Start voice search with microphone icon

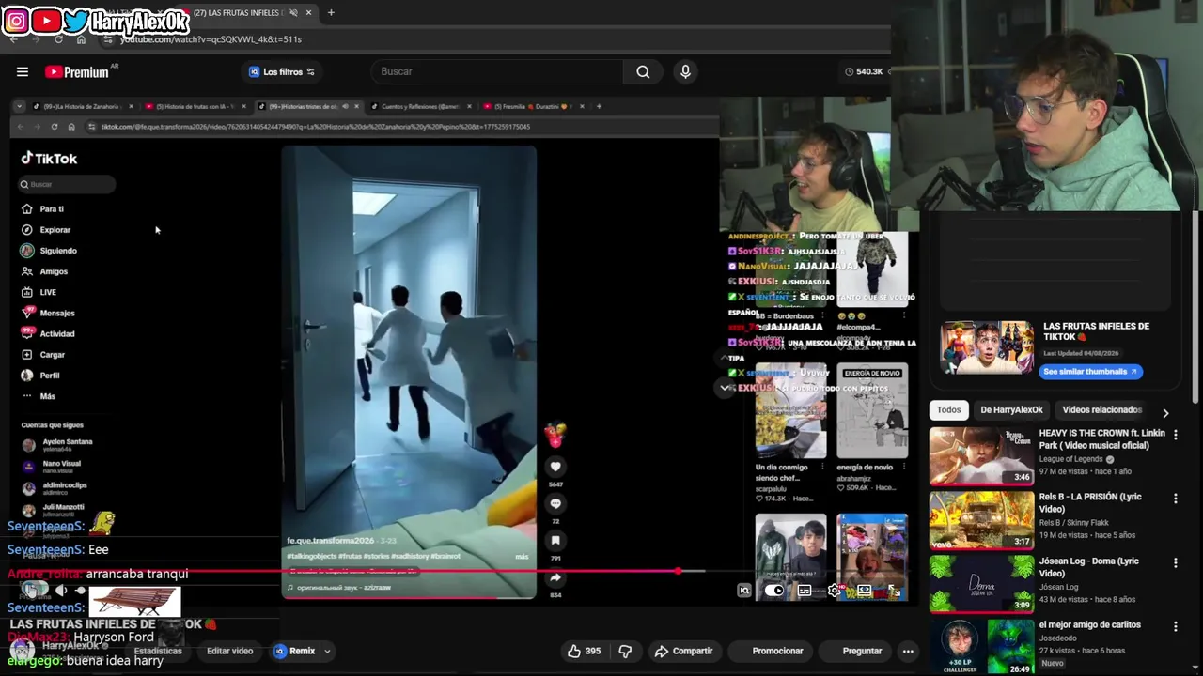pyautogui.click(x=685, y=71)
